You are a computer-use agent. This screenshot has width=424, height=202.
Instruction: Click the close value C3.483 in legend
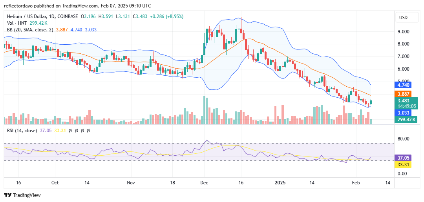pos(140,16)
